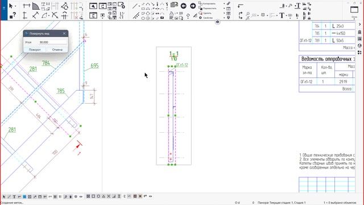Toggle select text switch in bottom toolbar
The image size is (364, 205).
tap(14, 196)
